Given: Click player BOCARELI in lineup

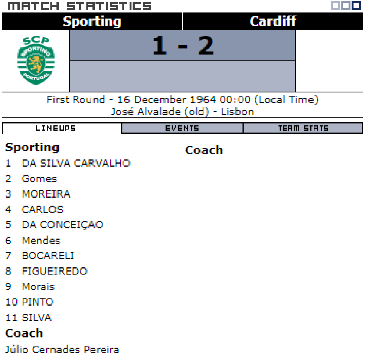Looking at the screenshot, I should tap(48, 256).
